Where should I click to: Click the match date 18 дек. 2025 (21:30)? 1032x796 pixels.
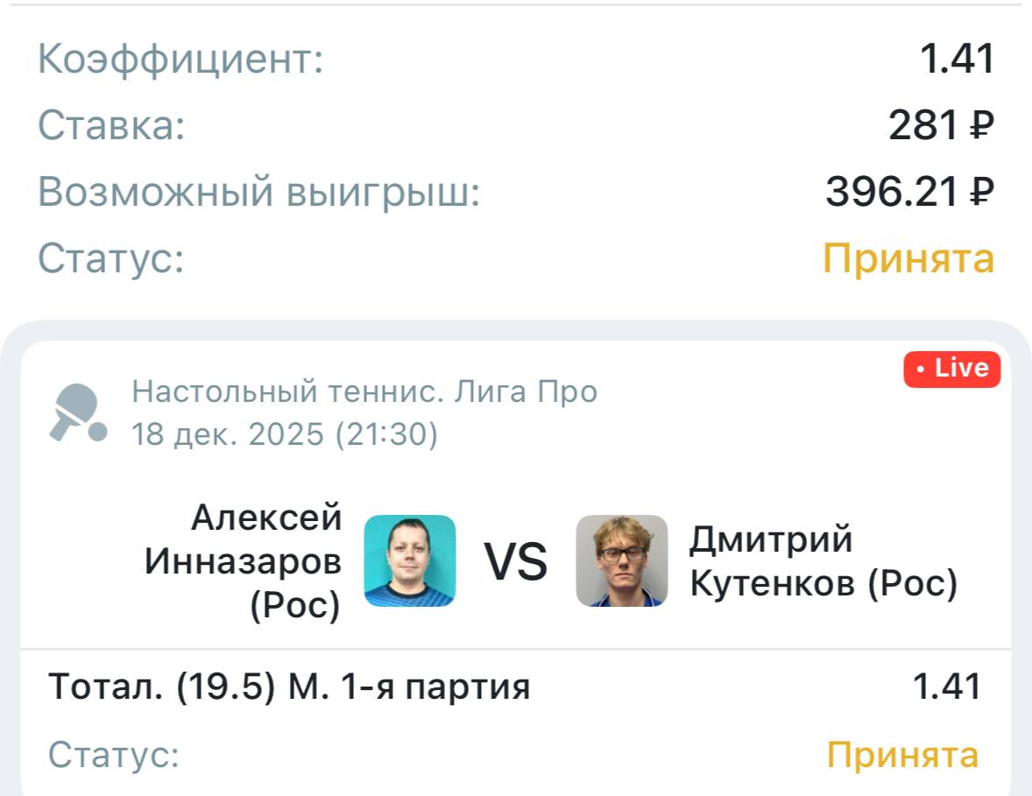click(285, 433)
